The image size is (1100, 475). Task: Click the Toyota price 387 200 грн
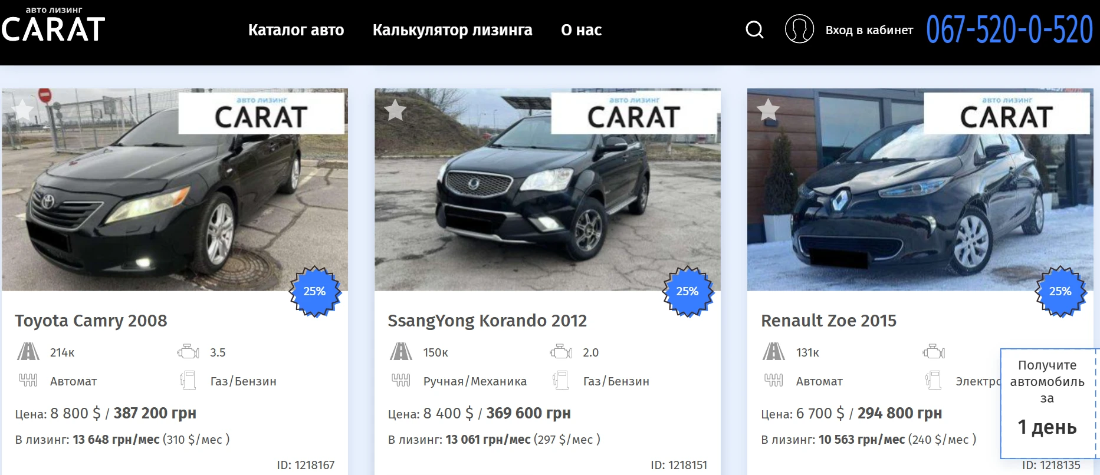(x=155, y=413)
